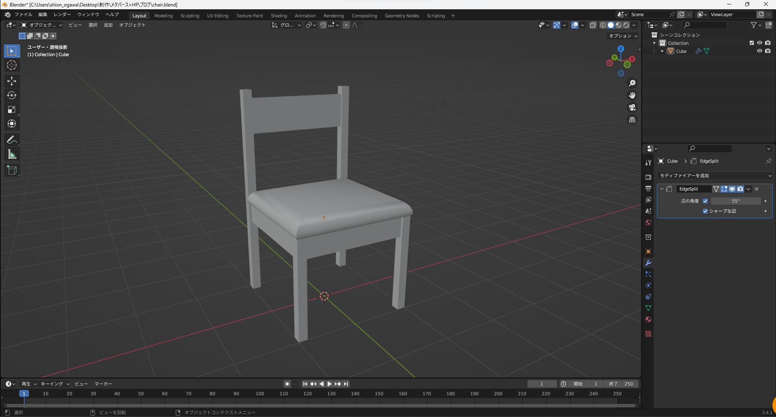The width and height of the screenshot is (776, 417).
Task: Click the Add Cube tool icon
Action: (12, 170)
